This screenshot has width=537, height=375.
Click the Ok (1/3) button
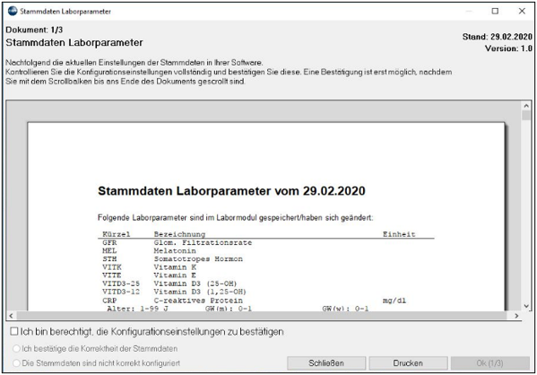[x=489, y=363]
